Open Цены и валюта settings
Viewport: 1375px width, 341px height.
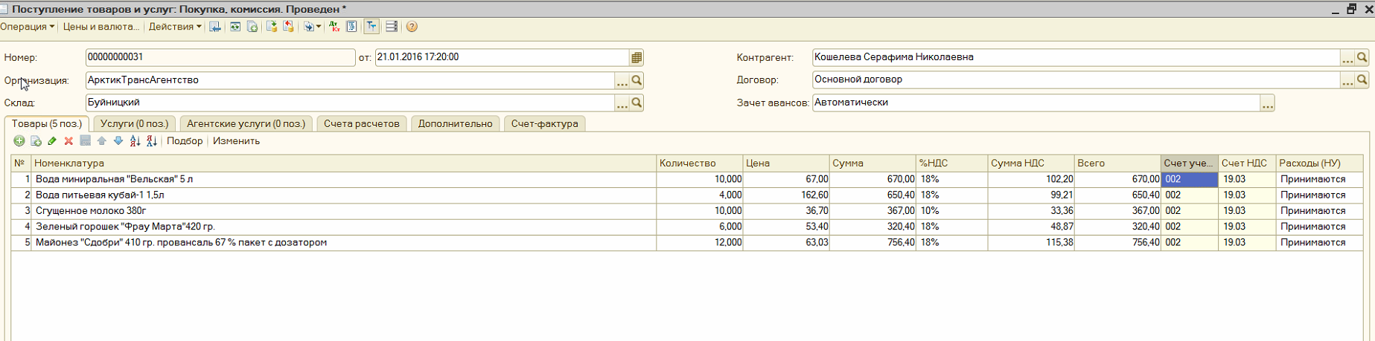(101, 27)
